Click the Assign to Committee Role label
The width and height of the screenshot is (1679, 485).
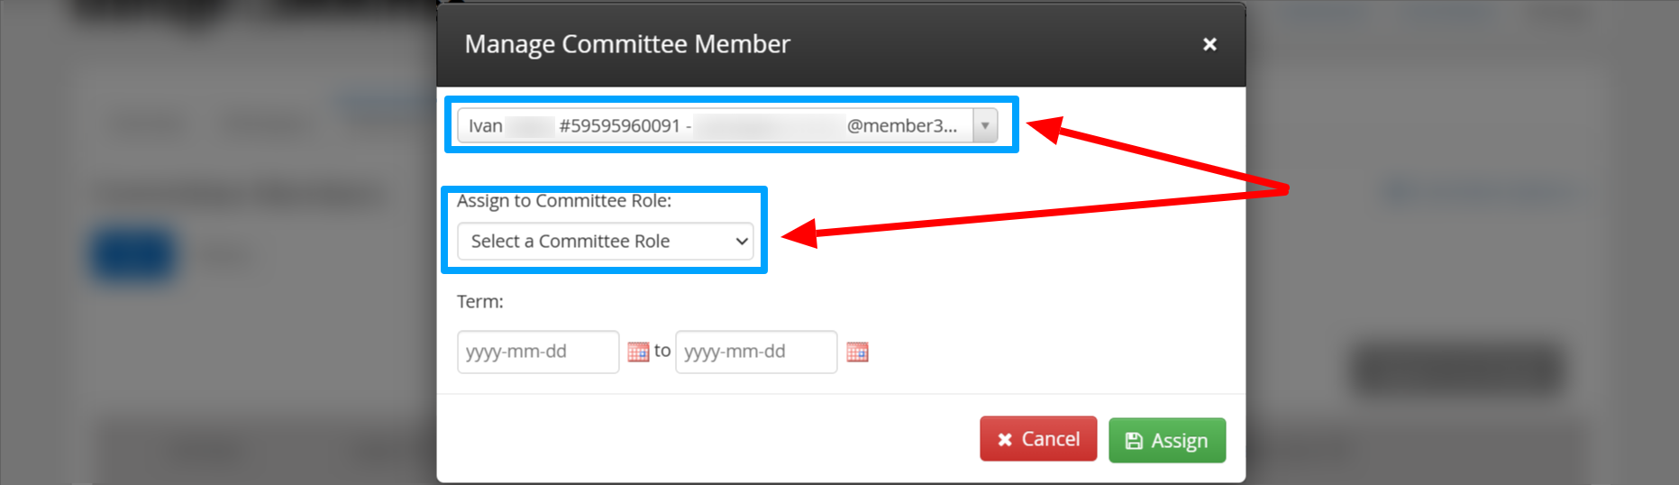(564, 201)
